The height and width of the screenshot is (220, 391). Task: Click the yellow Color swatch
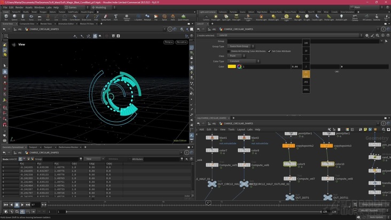click(232, 67)
